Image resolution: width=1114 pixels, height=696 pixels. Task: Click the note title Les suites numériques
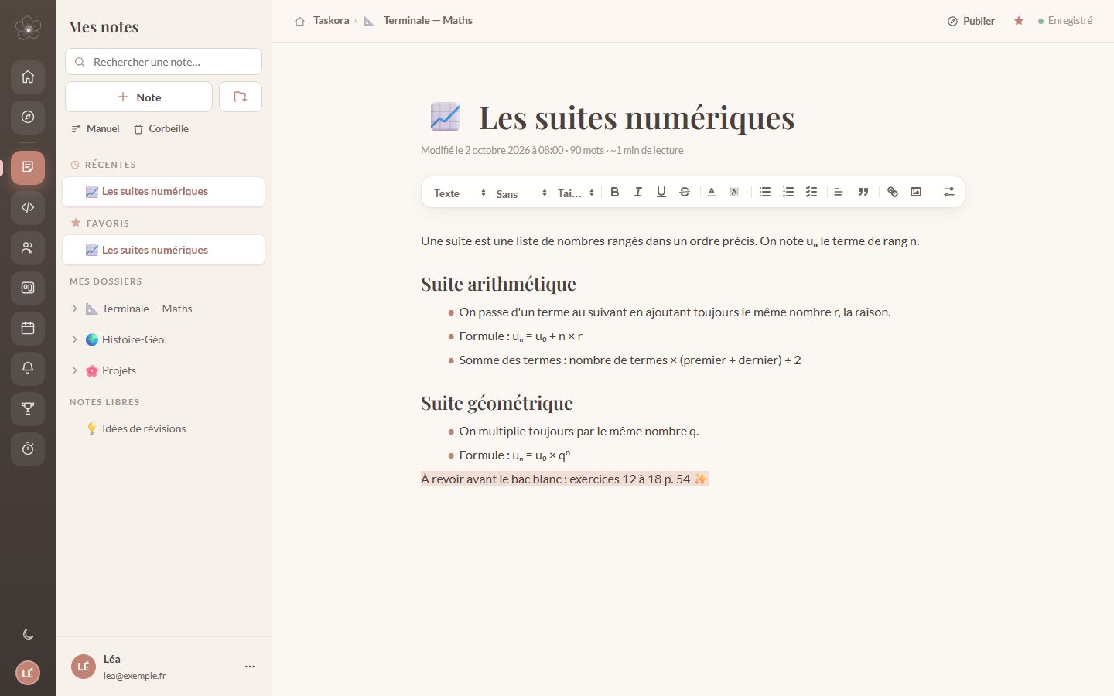(x=637, y=118)
